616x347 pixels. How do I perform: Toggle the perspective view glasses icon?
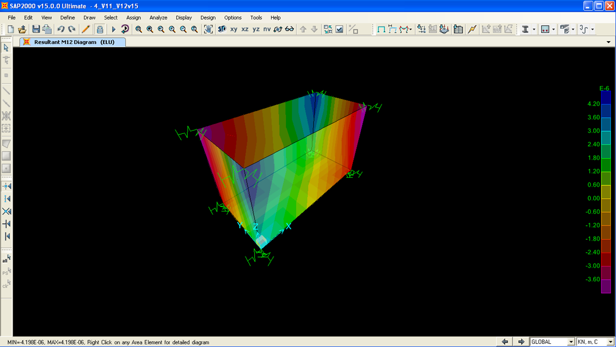click(289, 29)
